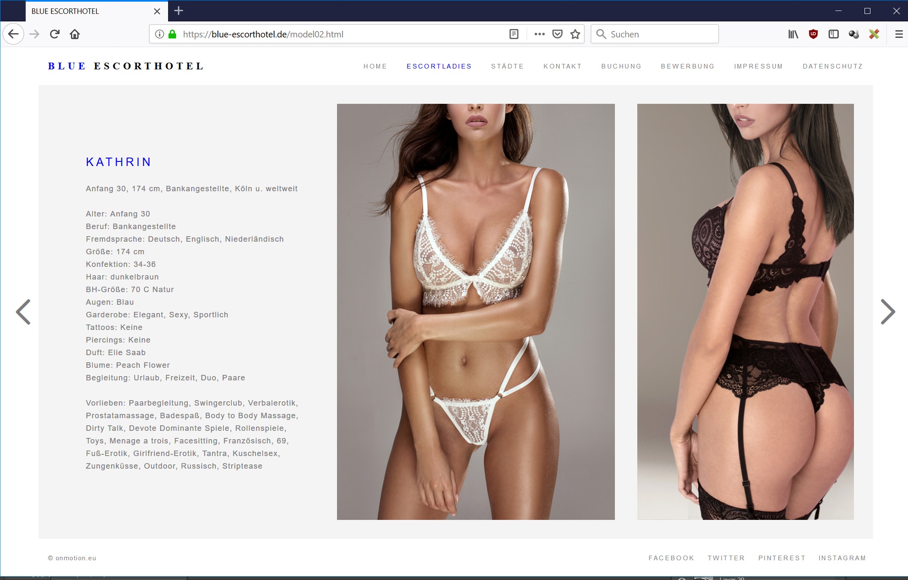
Task: Click the browser Back arrow button
Action: (x=13, y=34)
